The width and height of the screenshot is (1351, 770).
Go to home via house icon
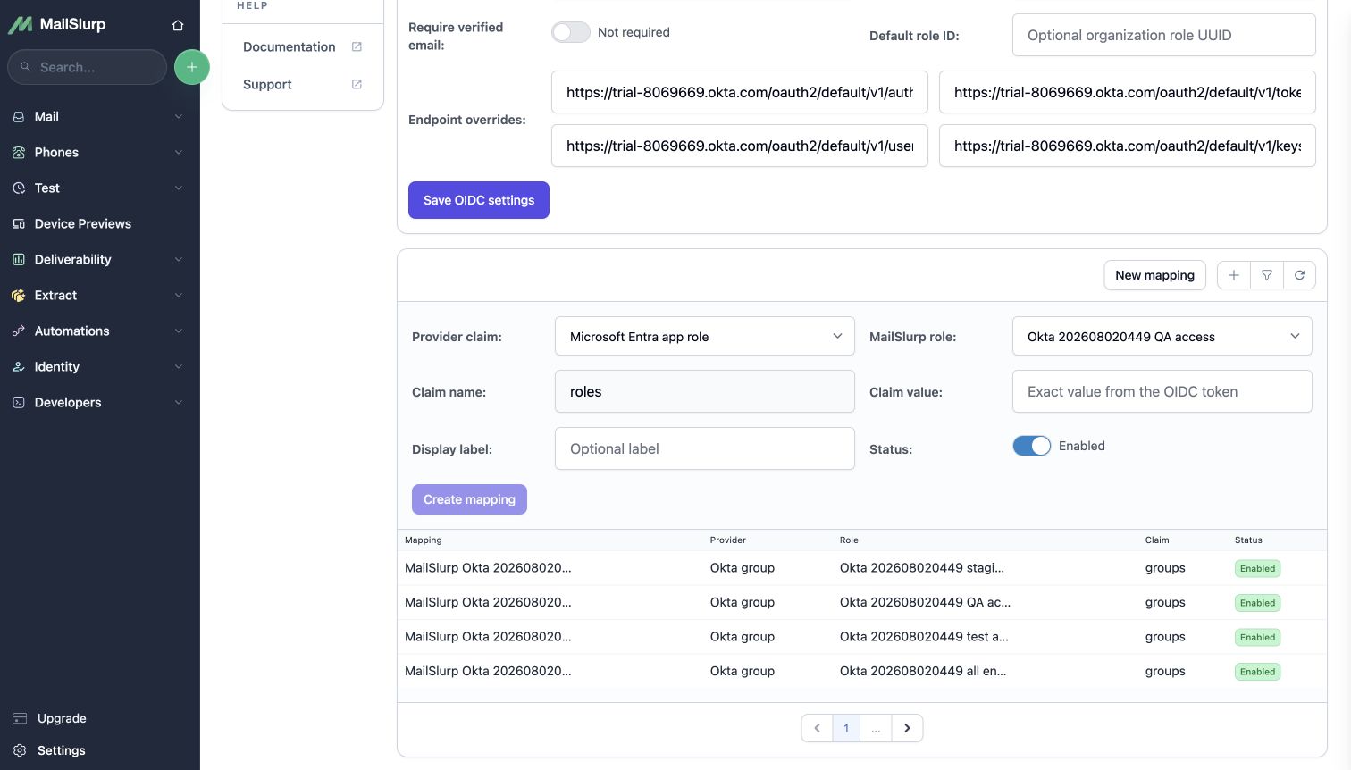(x=178, y=25)
